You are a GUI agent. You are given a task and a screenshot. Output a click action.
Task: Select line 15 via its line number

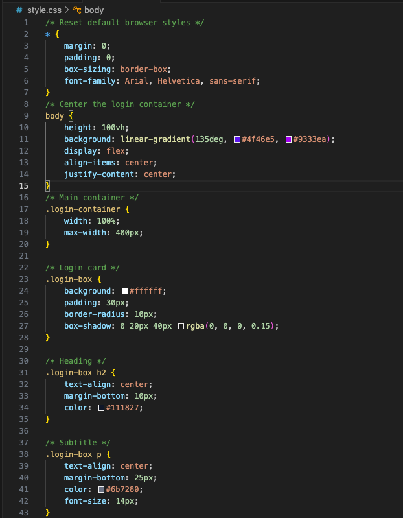coord(24,186)
